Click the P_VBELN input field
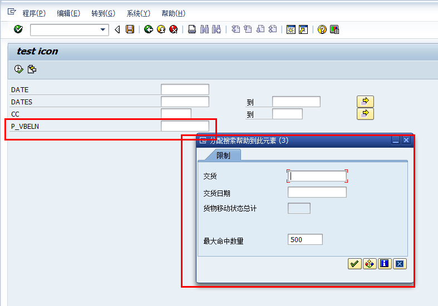 click(185, 126)
